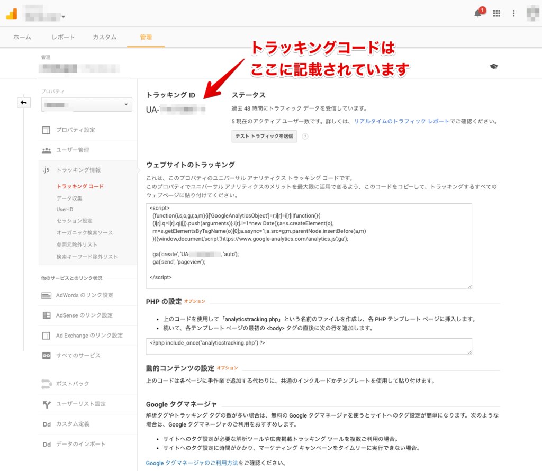The image size is (542, 471).
Task: Open ユーザーリスト設定
Action: 81,404
